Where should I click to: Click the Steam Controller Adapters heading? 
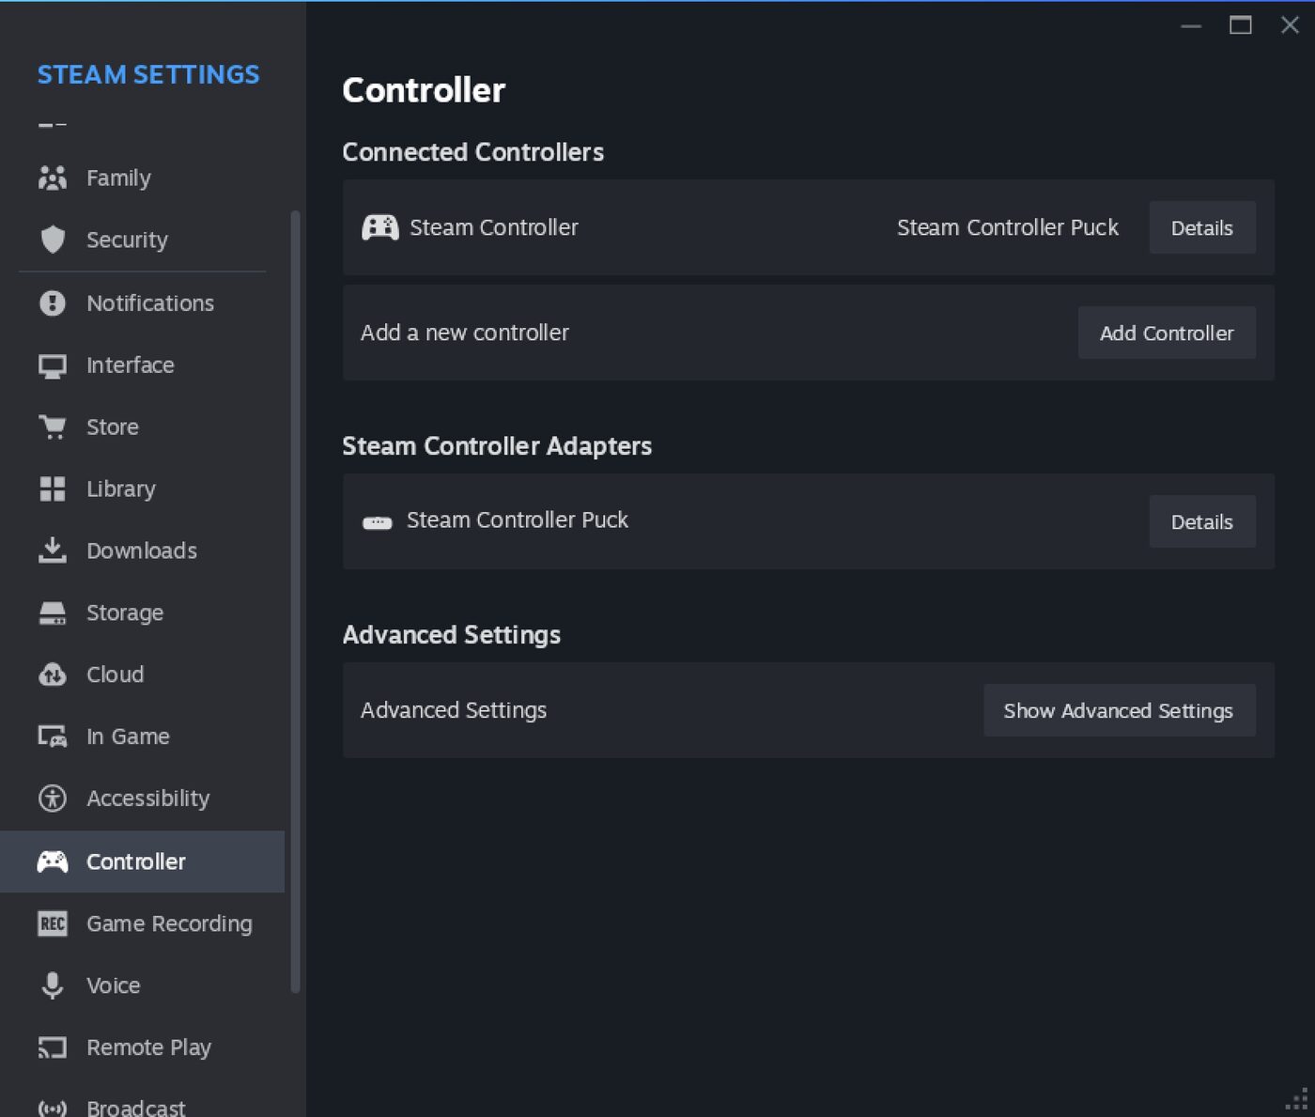[497, 446]
